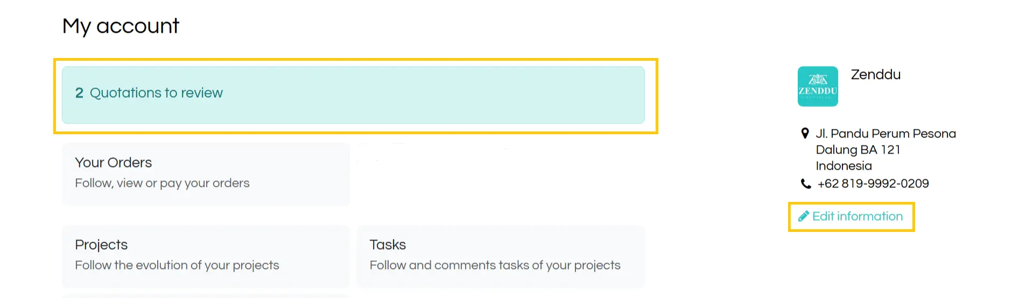Screen dimensions: 1019x298
Task: Click the Jl. Pandu Perum Pesona address line
Action: [886, 134]
